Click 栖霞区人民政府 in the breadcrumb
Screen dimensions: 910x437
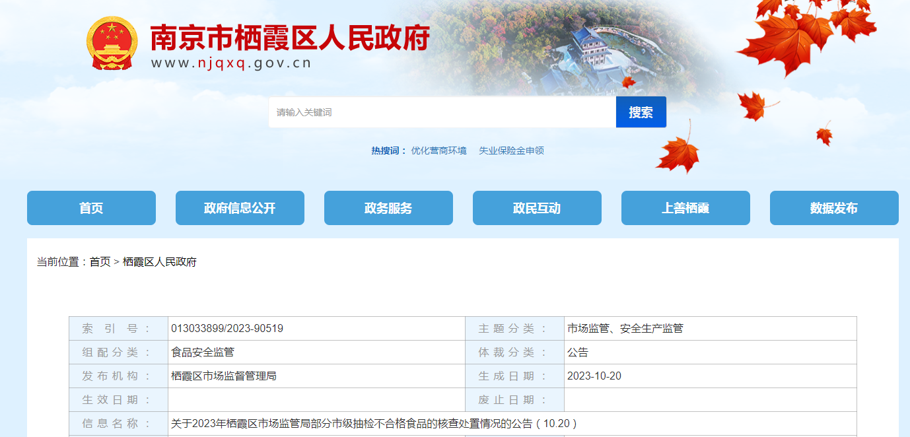(x=160, y=262)
